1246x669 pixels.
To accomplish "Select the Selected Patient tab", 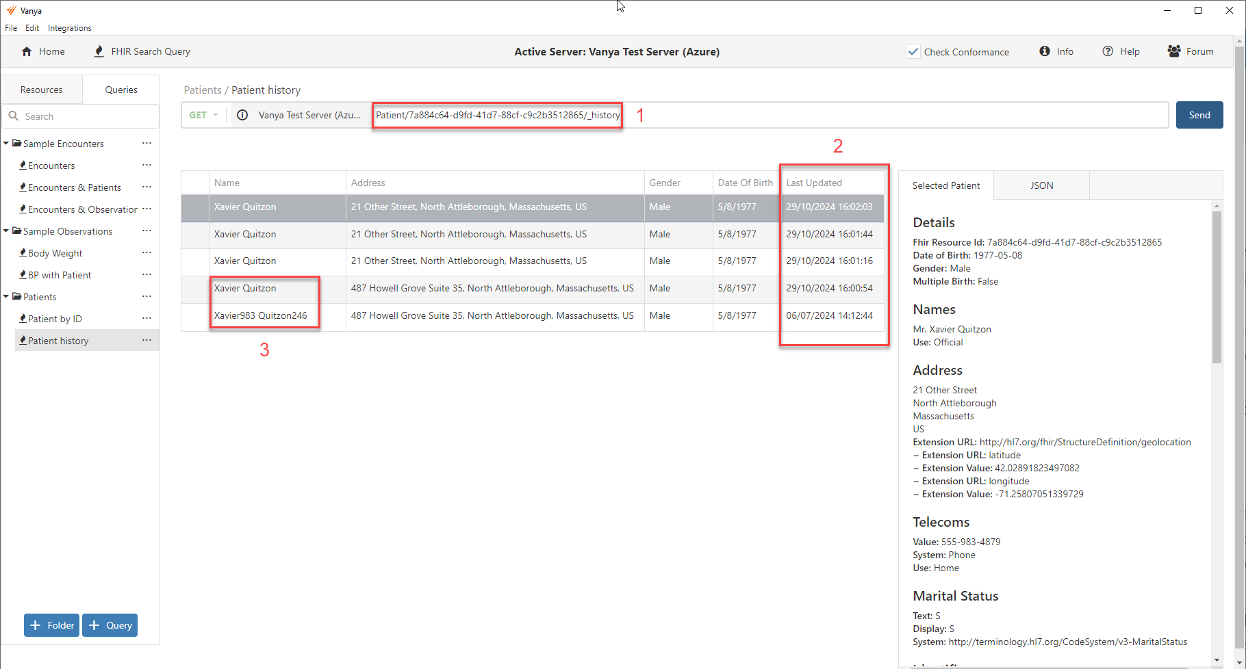I will 946,185.
